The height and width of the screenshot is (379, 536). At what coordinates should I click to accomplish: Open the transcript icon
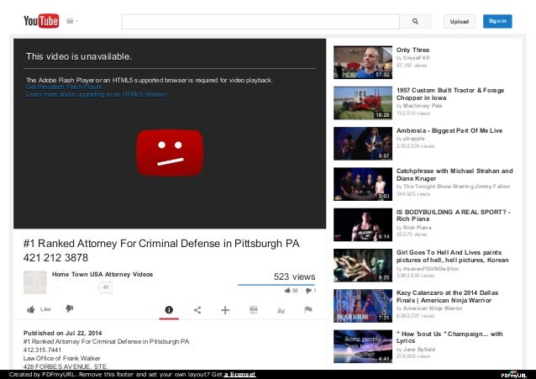pyautogui.click(x=254, y=310)
